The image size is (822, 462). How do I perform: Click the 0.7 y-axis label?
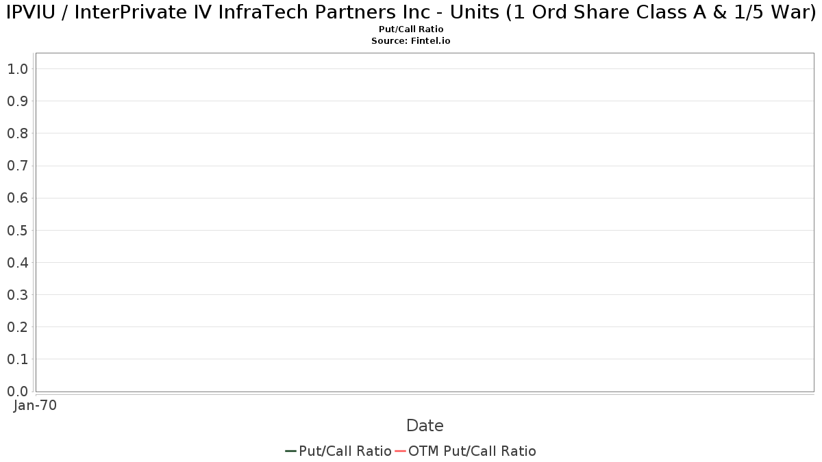click(17, 166)
